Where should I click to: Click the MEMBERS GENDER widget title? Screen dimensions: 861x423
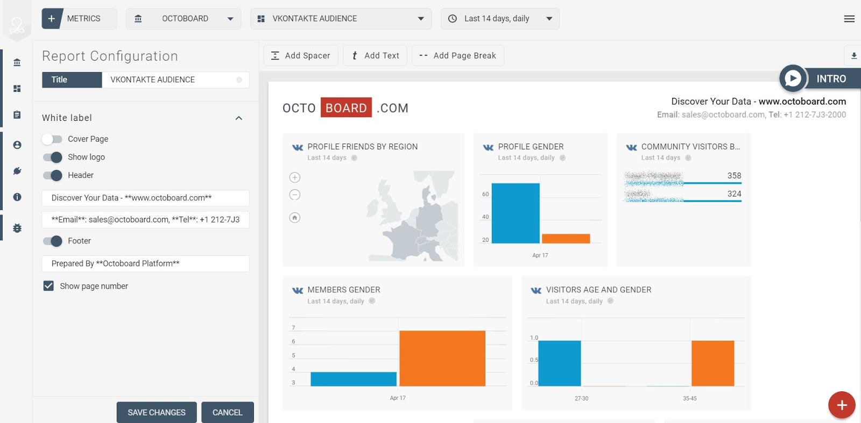(344, 290)
